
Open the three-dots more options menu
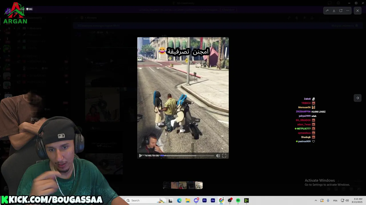(x=348, y=11)
